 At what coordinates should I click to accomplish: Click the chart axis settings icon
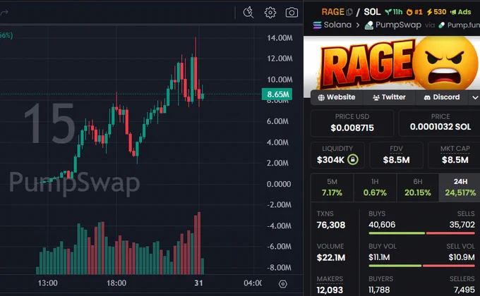pyautogui.click(x=283, y=284)
